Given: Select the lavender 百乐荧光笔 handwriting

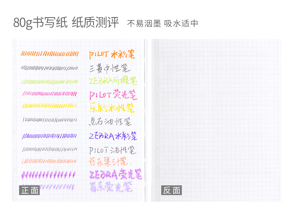Looking at the screenshot, I should tap(111, 187).
